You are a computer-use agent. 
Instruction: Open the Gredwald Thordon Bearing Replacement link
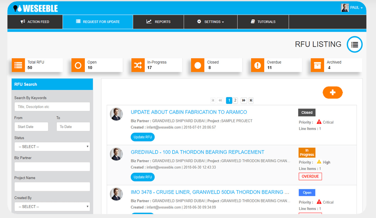pos(197,152)
